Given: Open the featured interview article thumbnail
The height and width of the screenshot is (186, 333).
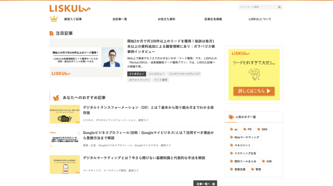Looking at the screenshot, I should [87, 58].
